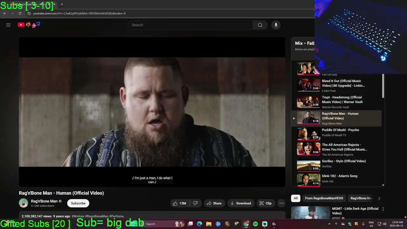Open the taskbar clock and date
The width and height of the screenshot is (407, 229).
(x=397, y=224)
